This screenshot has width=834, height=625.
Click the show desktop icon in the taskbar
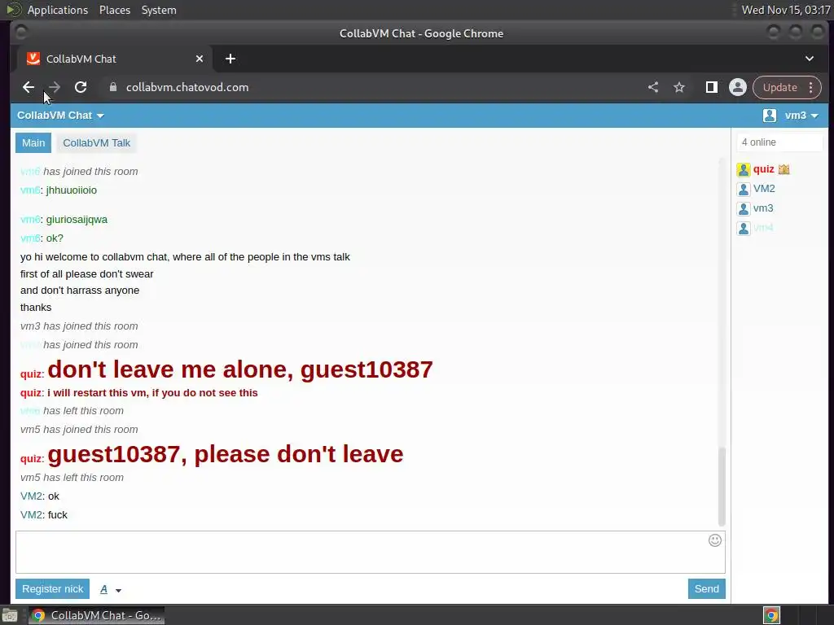[x=10, y=615]
